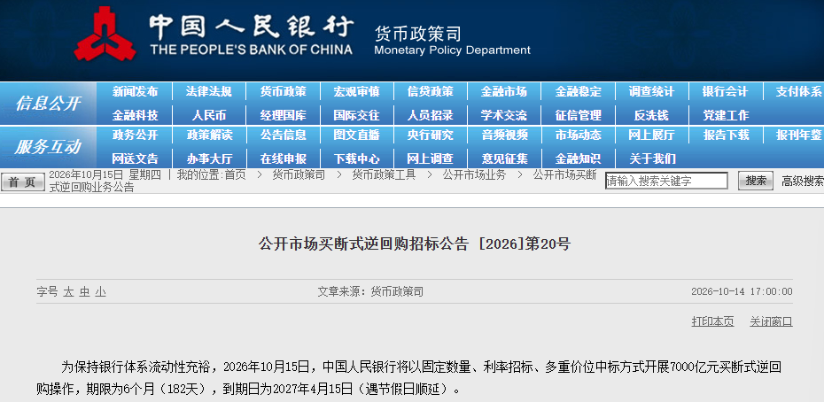Open the 支付体系 navigation item
The height and width of the screenshot is (402, 824).
click(x=799, y=92)
